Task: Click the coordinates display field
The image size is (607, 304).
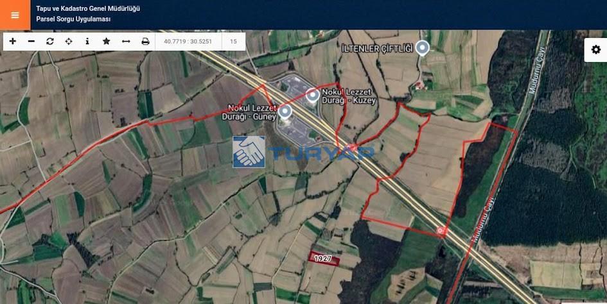Action: [x=188, y=42]
